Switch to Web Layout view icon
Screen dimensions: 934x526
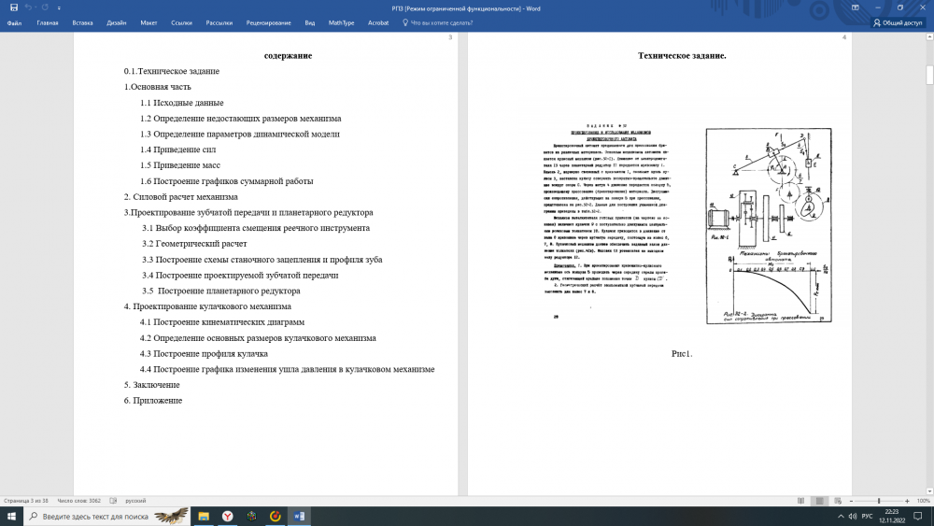(838, 501)
